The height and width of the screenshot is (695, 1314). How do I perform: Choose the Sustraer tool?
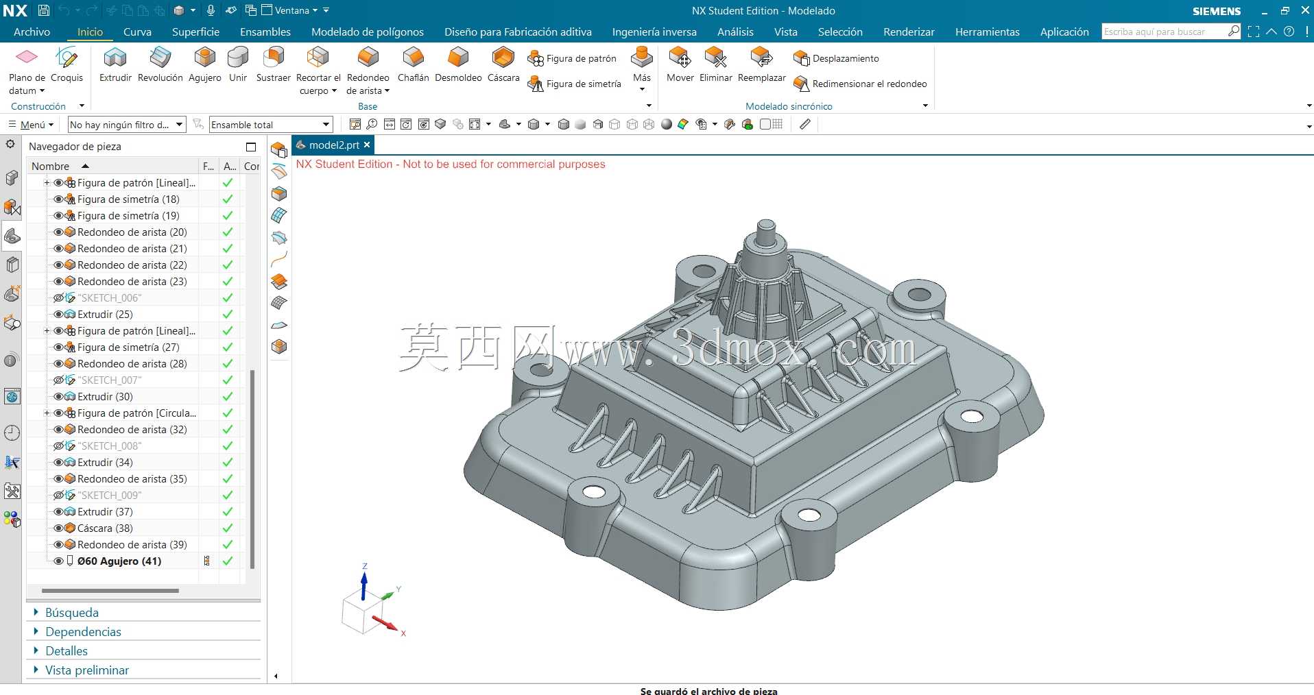click(273, 65)
